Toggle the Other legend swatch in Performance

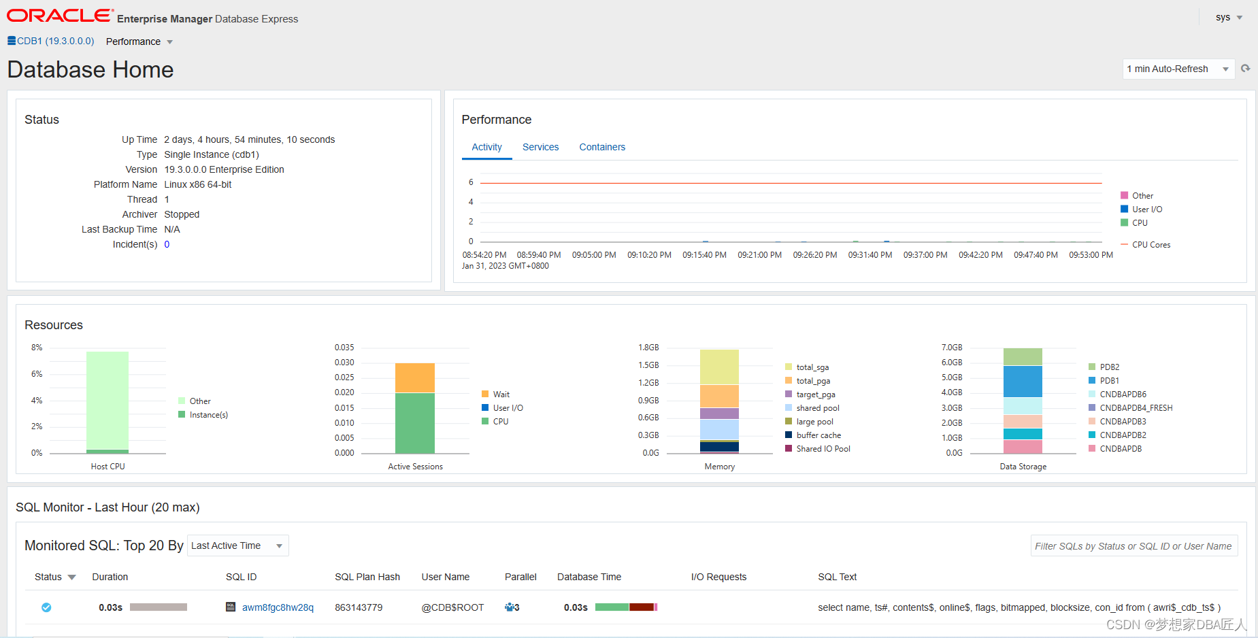[x=1124, y=195]
